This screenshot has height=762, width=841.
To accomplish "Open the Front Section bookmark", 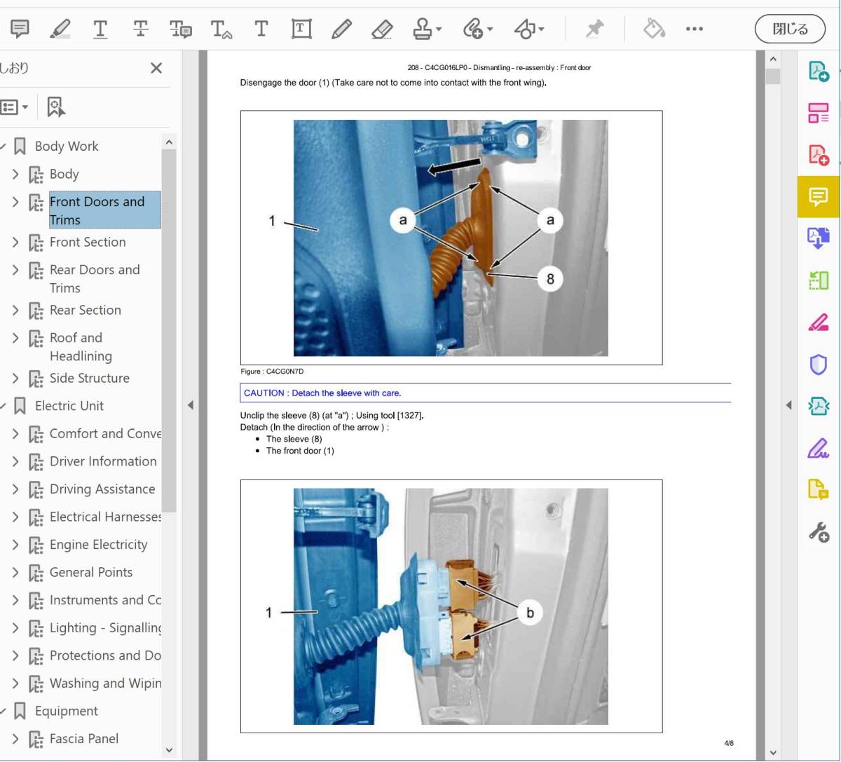I will [x=88, y=242].
